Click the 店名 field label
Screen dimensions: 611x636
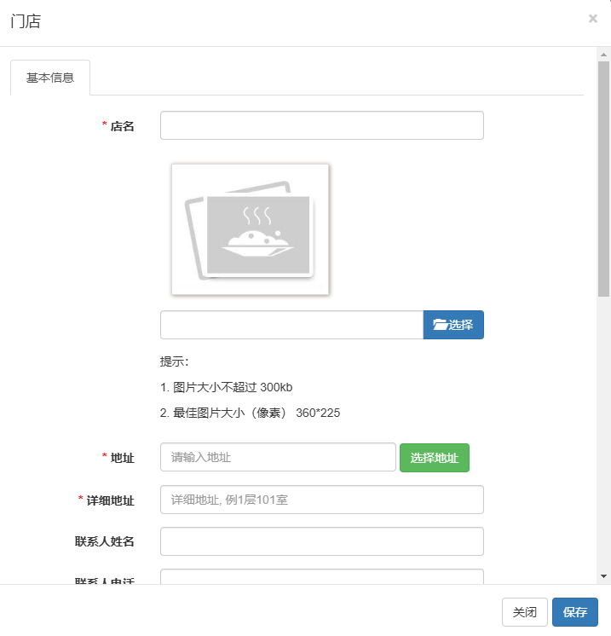123,126
